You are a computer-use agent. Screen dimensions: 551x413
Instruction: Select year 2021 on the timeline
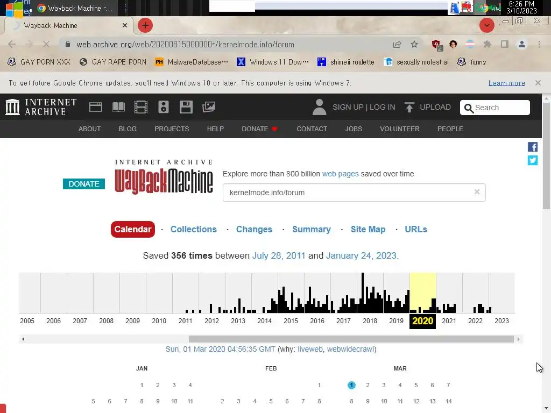click(x=449, y=321)
